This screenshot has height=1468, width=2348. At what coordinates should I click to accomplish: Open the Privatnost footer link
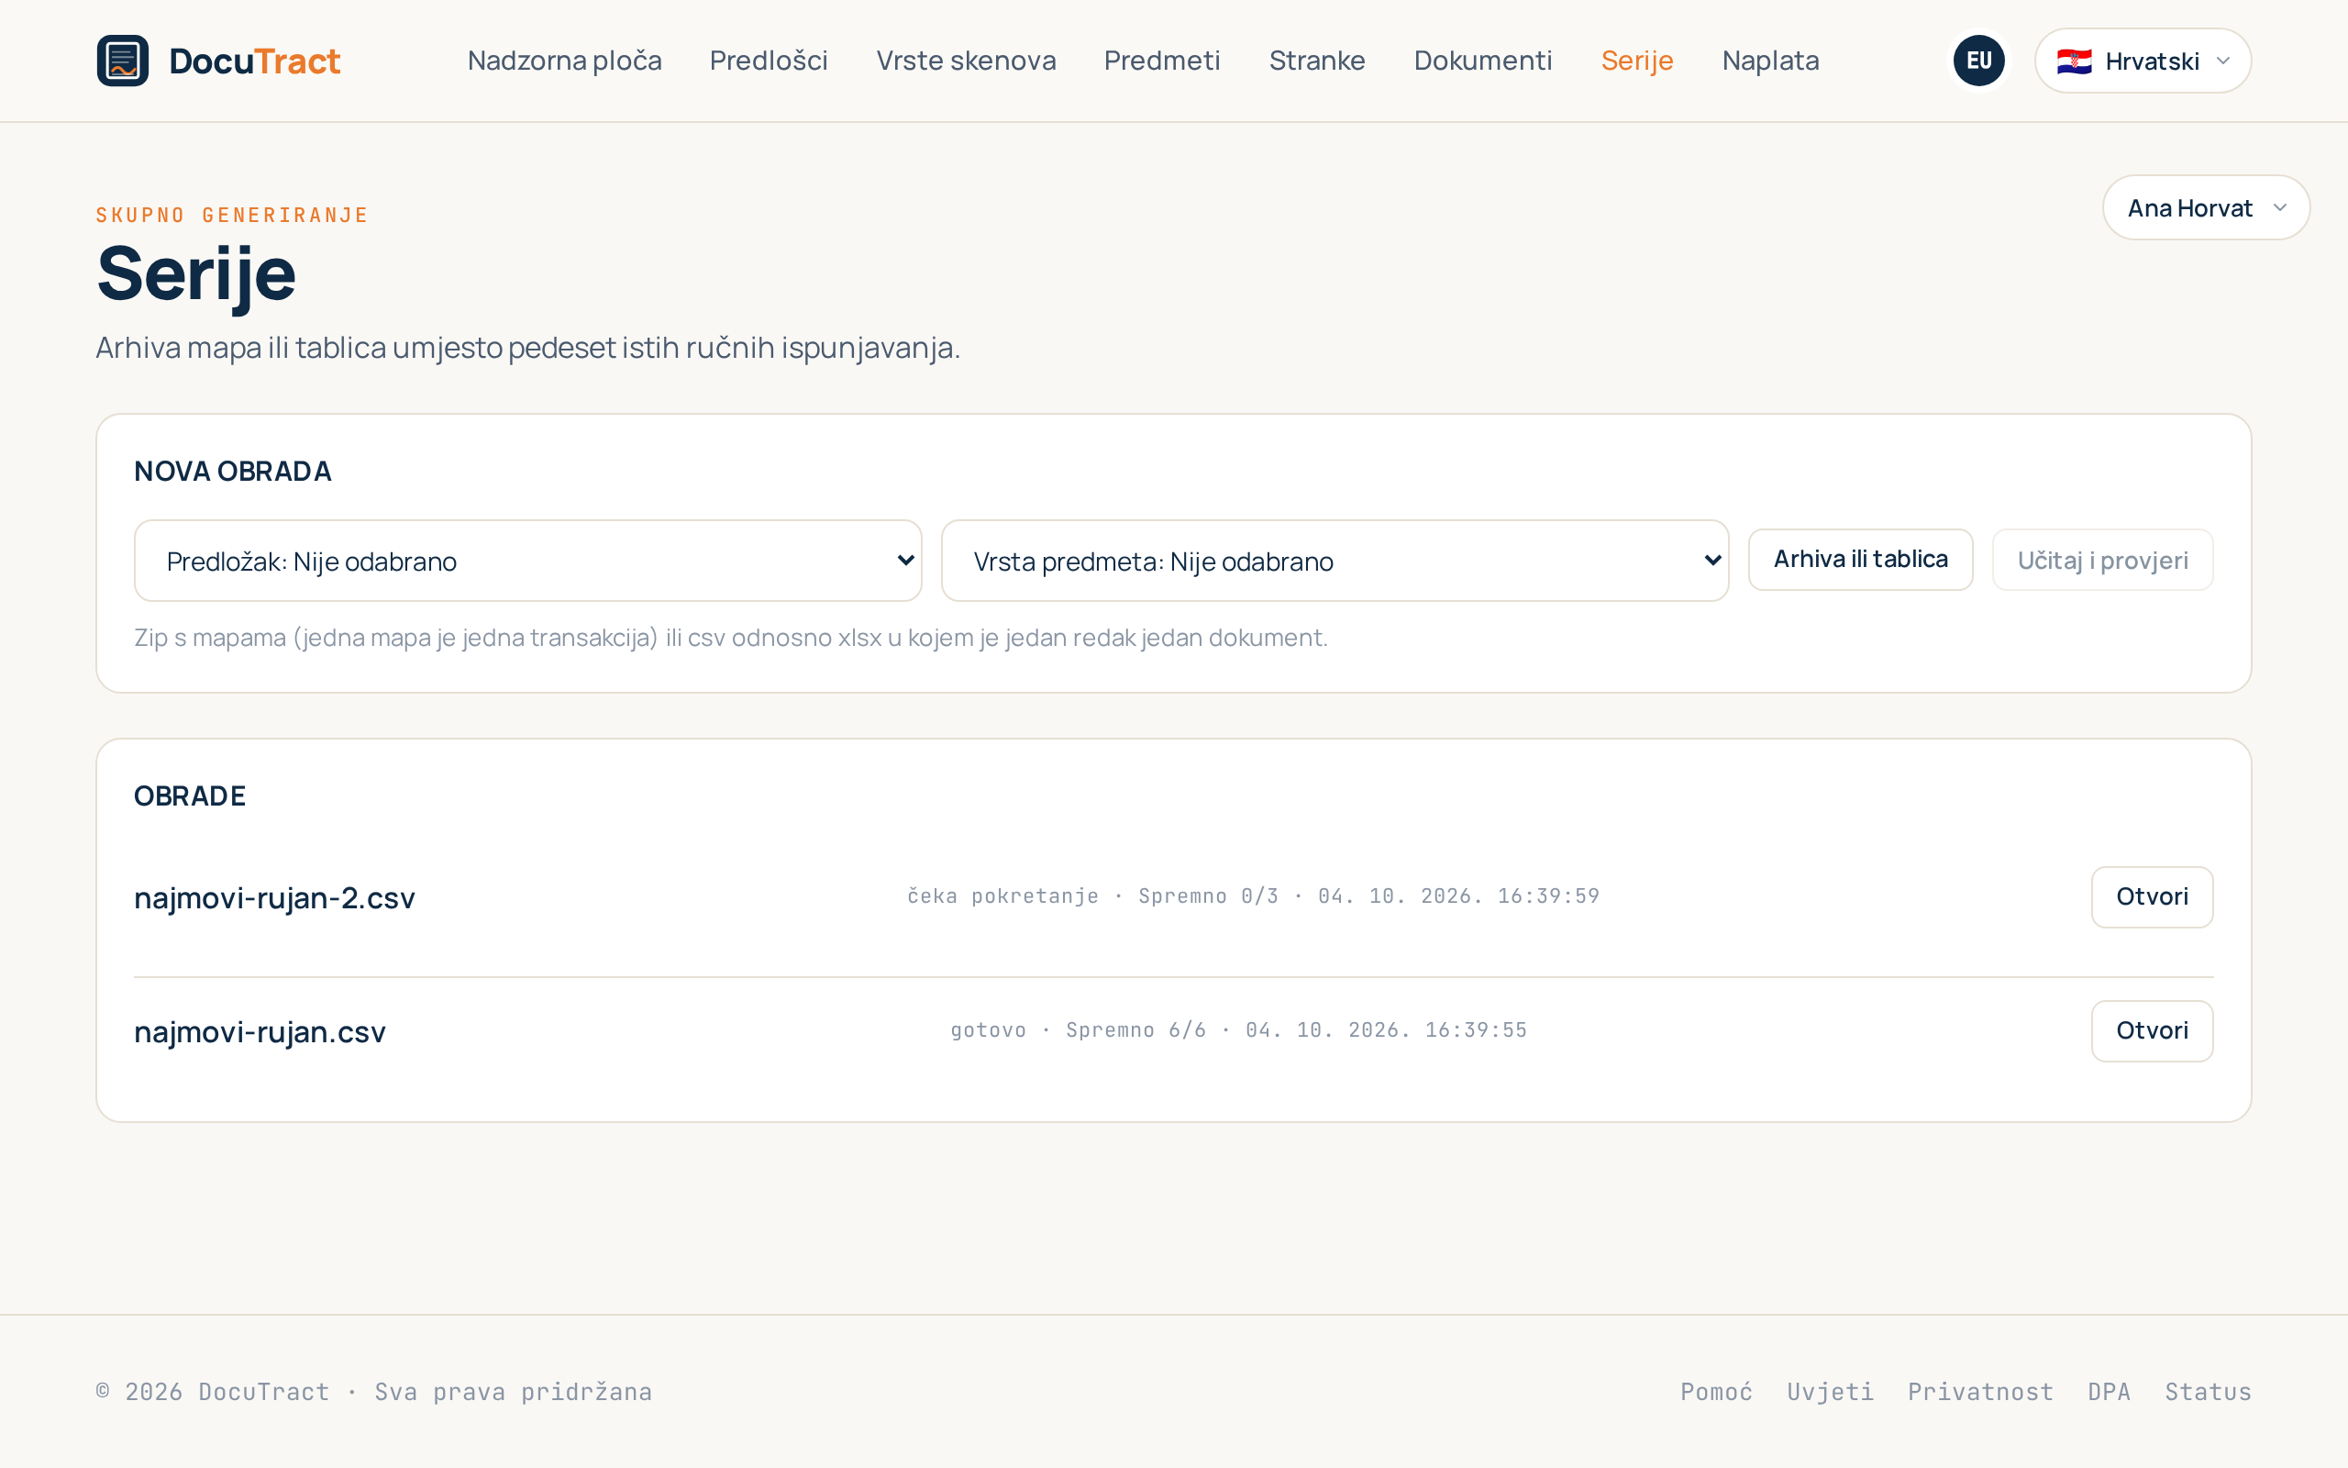1980,1391
